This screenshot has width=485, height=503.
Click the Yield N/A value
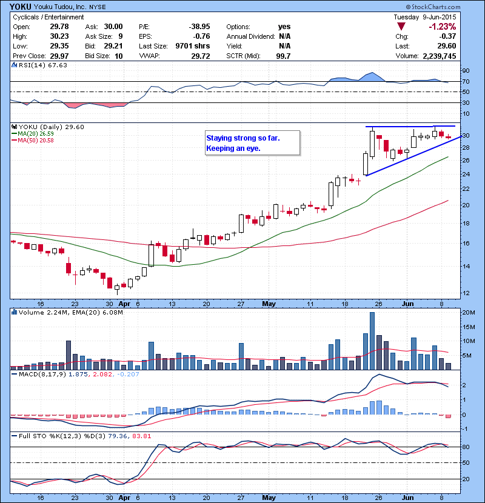point(285,46)
